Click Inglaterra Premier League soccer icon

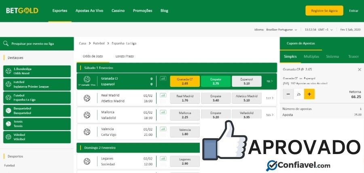(x=8, y=84)
